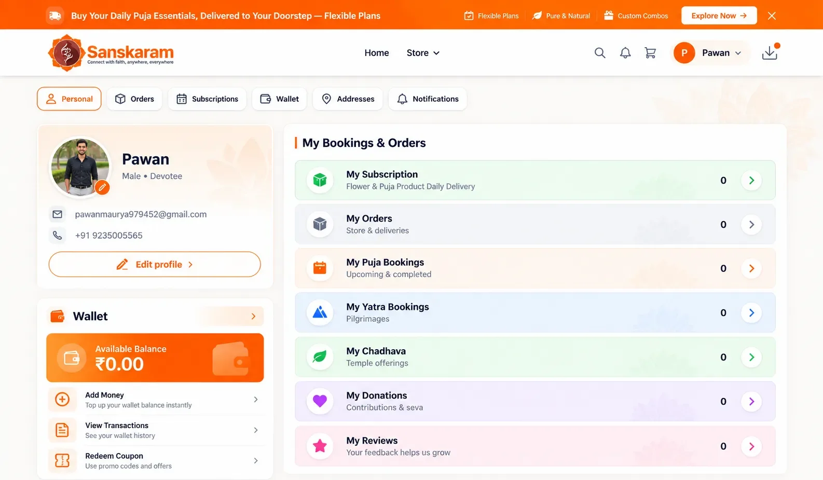Click the Available Balance card

click(x=155, y=358)
